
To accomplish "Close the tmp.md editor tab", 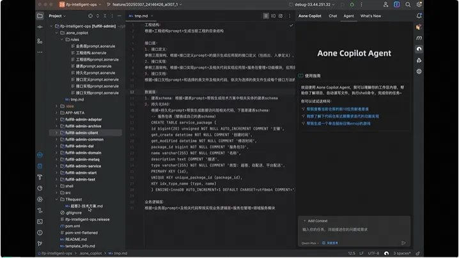I will point(152,16).
